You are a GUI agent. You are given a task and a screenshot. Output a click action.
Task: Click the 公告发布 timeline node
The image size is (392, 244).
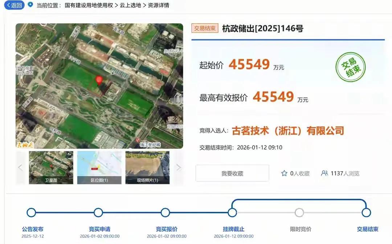[x=31, y=213]
